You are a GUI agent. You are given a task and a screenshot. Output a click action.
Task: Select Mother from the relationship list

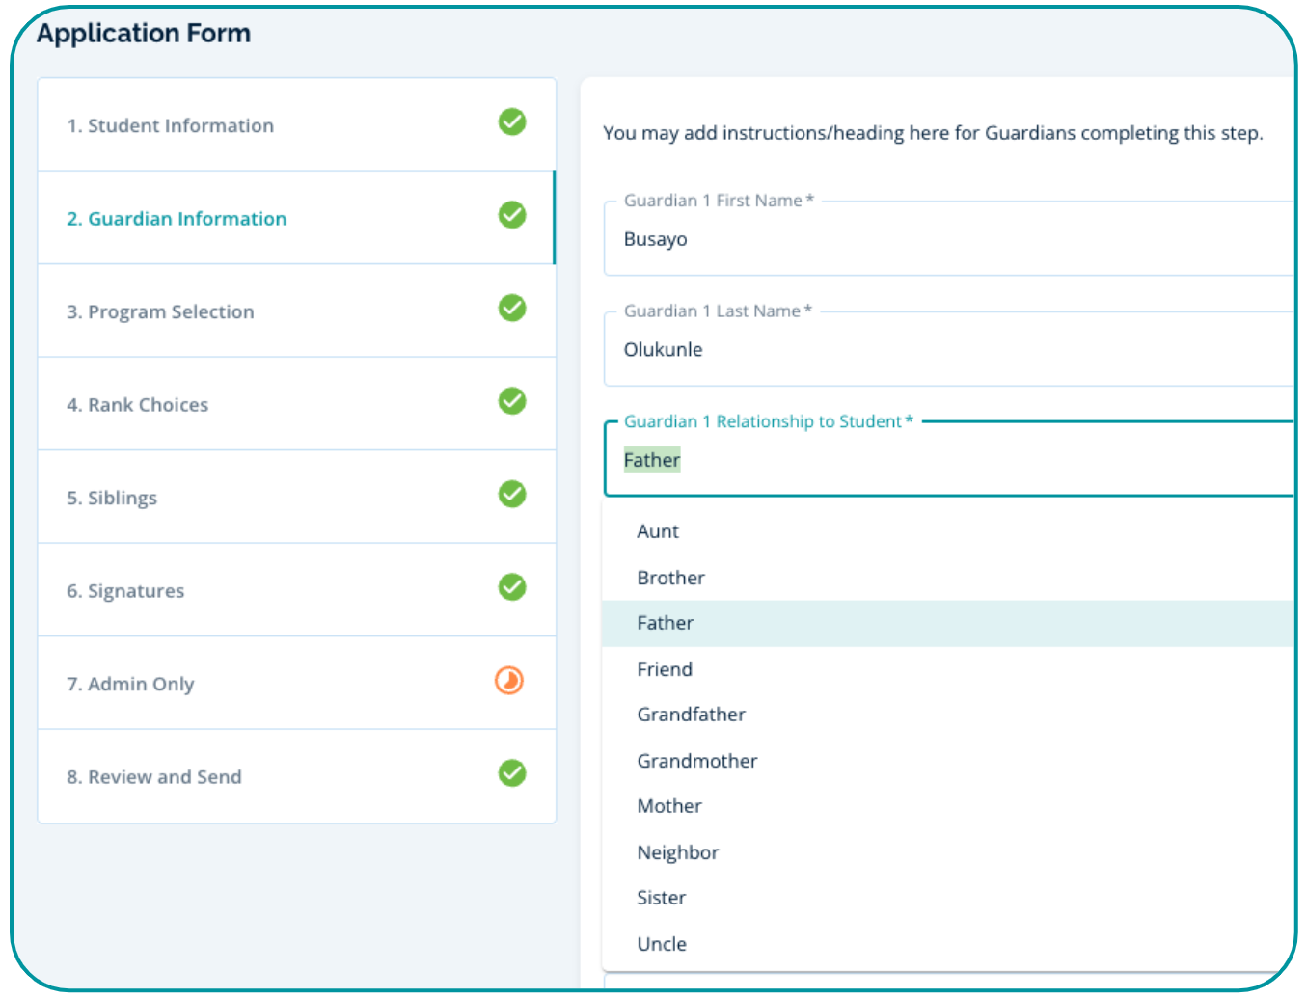(669, 806)
